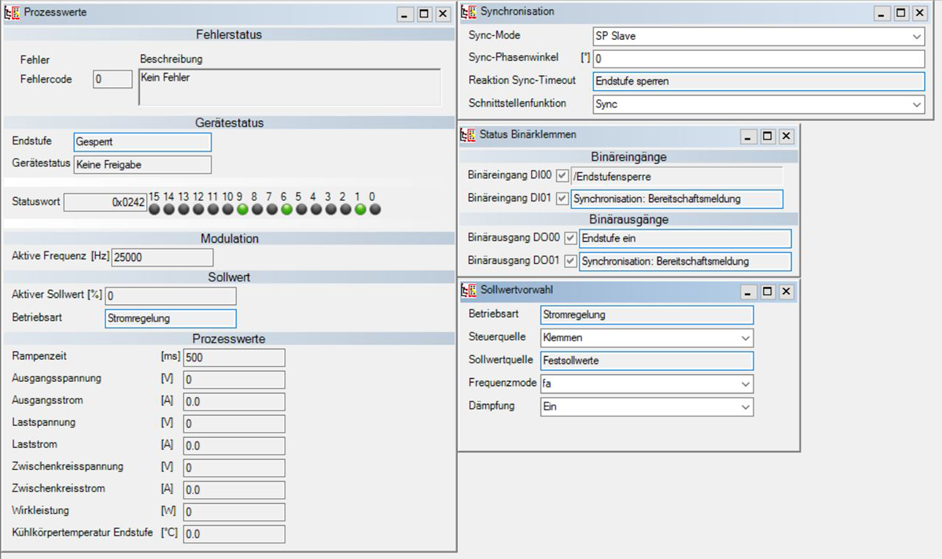Expand the Schnittstellenfunktion dropdown
This screenshot has height=559, width=942.
coord(916,104)
